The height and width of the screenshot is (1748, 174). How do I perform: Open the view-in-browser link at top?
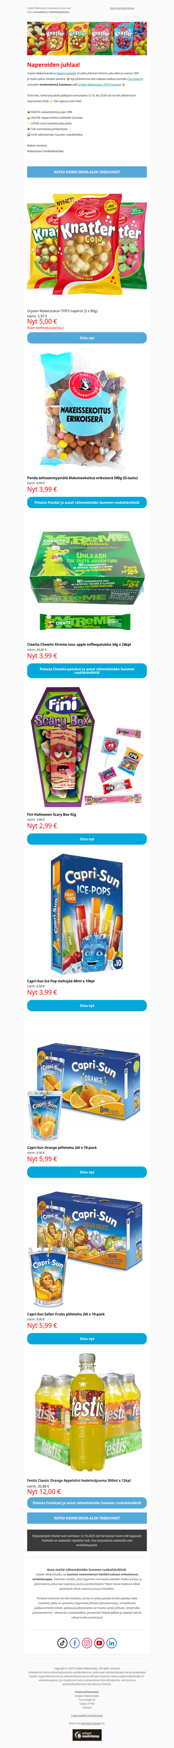pyautogui.click(x=122, y=8)
